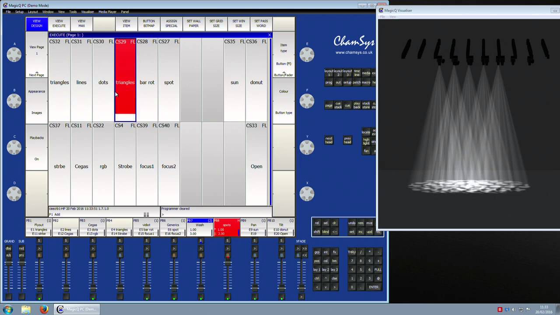Trigger the CS31 lines execute item
The width and height of the screenshot is (560, 315).
(x=81, y=80)
